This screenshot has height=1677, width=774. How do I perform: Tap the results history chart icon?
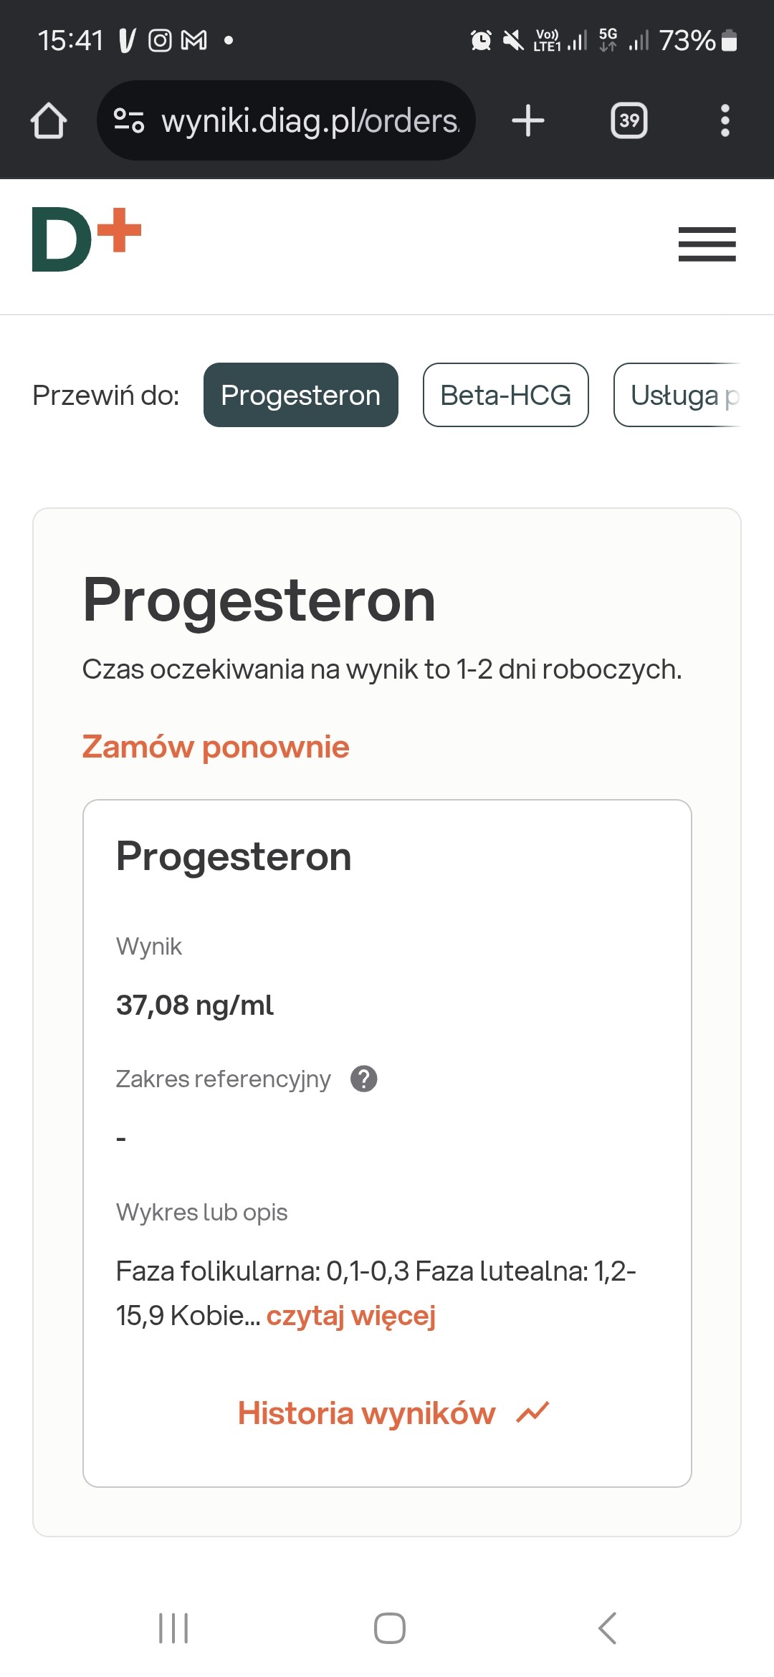[532, 1413]
